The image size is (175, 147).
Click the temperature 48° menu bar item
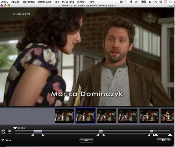tap(136, 2)
